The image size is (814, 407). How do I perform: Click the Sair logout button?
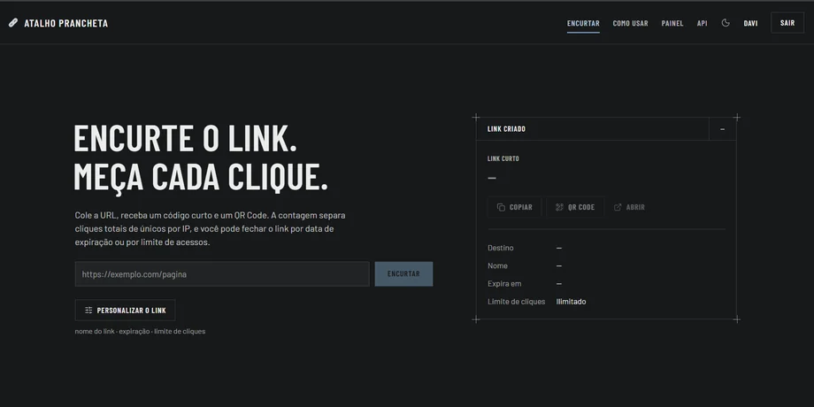click(787, 23)
